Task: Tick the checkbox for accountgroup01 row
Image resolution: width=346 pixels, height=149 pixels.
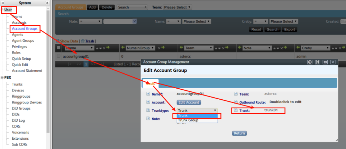Action: pyautogui.click(x=58, y=56)
